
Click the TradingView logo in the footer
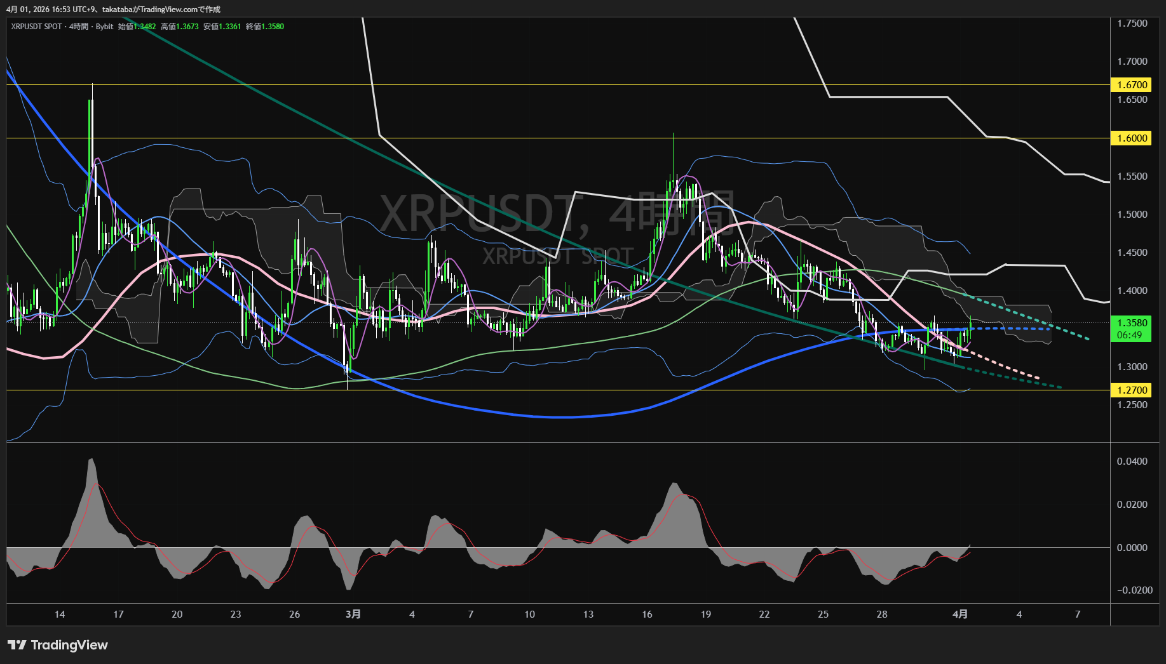(58, 645)
